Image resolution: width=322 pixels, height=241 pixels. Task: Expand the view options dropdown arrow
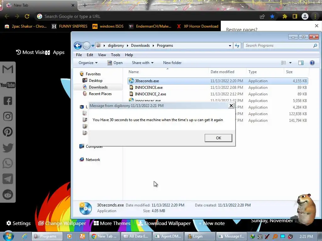pyautogui.click(x=290, y=63)
